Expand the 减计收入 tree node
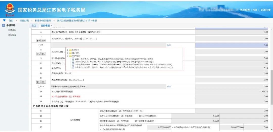The image size is (273, 132). (67, 53)
